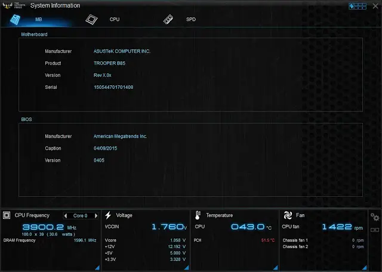Open the SPD tab
The width and height of the screenshot is (382, 272).
(x=191, y=19)
